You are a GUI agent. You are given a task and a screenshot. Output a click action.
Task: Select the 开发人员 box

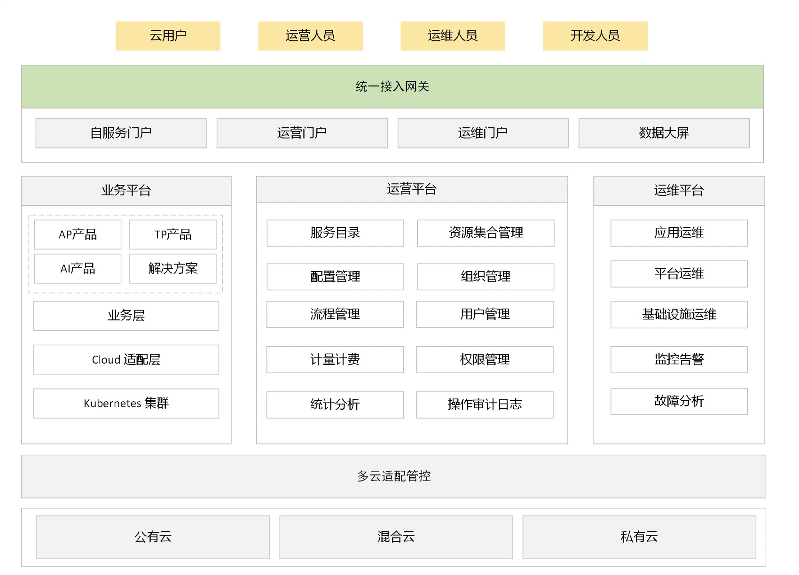click(595, 36)
